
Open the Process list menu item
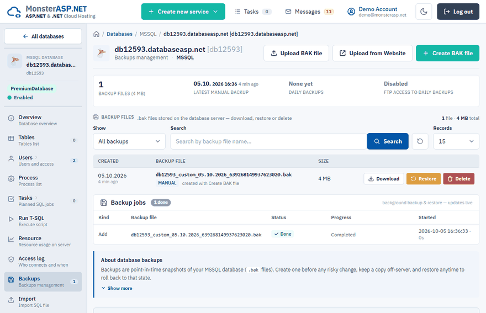click(43, 181)
